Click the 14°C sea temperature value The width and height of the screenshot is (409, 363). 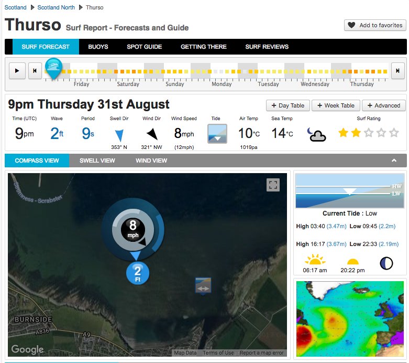click(282, 133)
